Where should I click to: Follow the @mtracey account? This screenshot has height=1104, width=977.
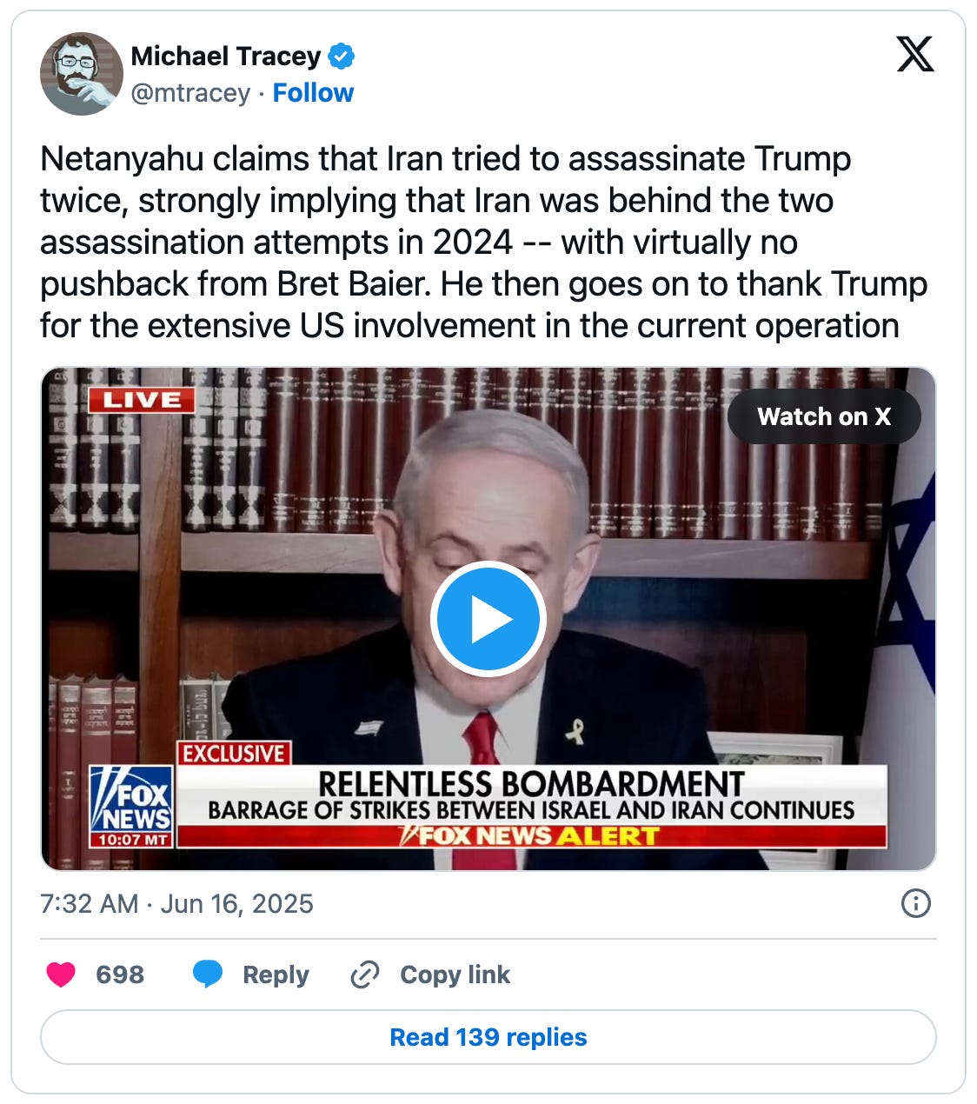313,93
